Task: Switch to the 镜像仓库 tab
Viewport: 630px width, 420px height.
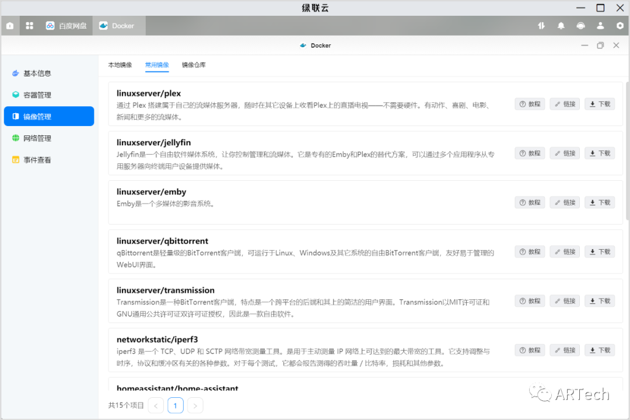Action: (x=194, y=65)
